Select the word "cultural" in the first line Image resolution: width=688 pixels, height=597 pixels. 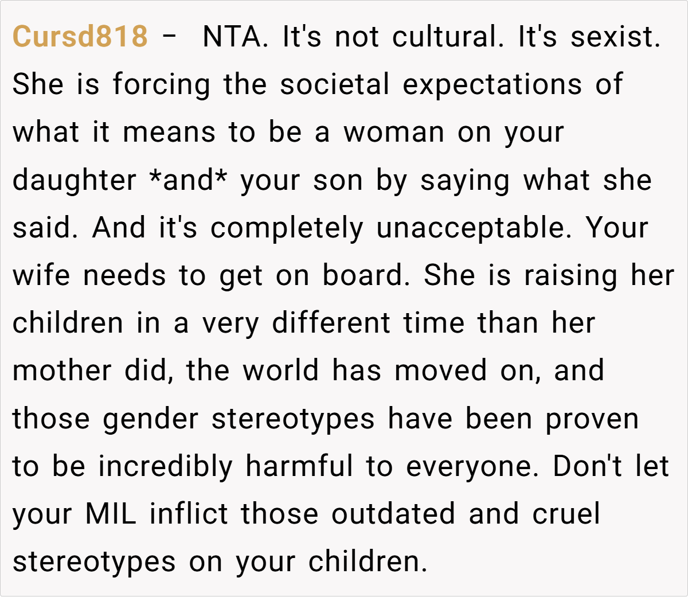(445, 37)
